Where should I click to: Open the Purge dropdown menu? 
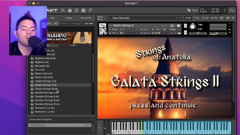[x=175, y=30]
